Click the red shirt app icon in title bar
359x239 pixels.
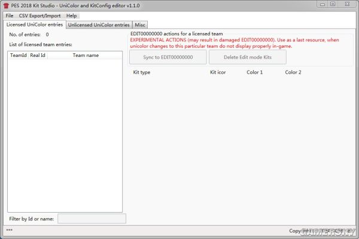pyautogui.click(x=6, y=5)
